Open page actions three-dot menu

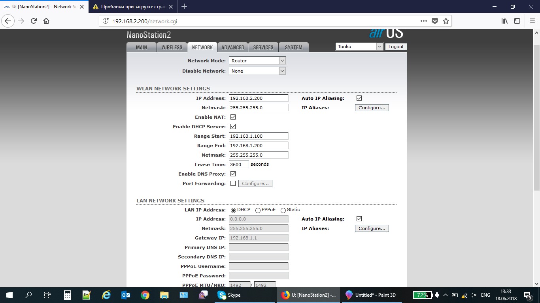(x=424, y=21)
